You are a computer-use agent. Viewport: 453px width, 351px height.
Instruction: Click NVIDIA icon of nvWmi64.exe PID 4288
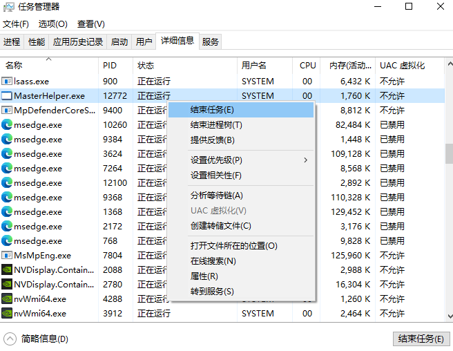tap(7, 298)
